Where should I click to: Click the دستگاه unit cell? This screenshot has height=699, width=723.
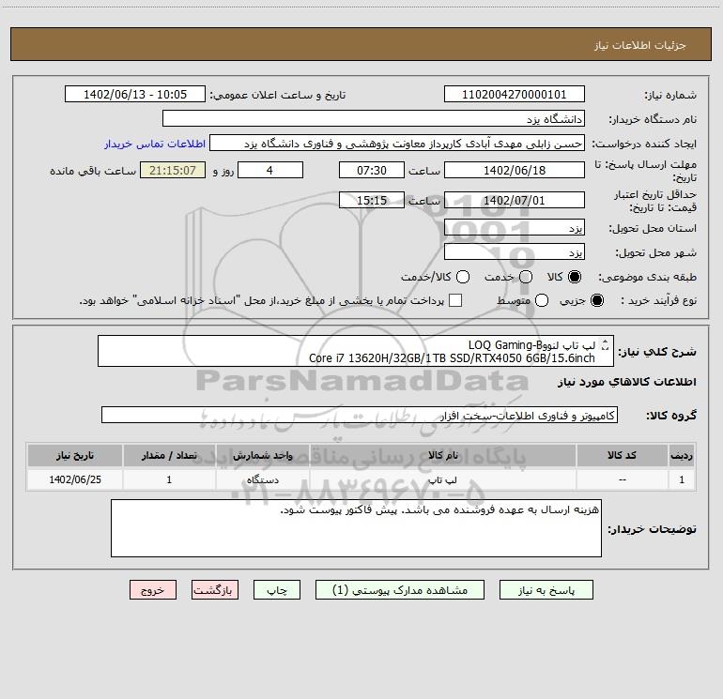tap(262, 479)
